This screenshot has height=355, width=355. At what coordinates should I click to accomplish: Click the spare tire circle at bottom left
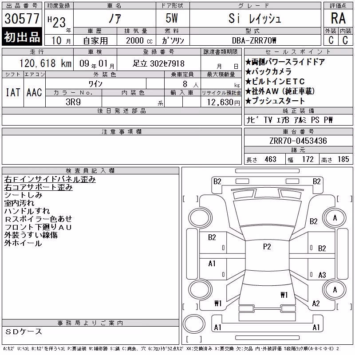[x=194, y=324]
